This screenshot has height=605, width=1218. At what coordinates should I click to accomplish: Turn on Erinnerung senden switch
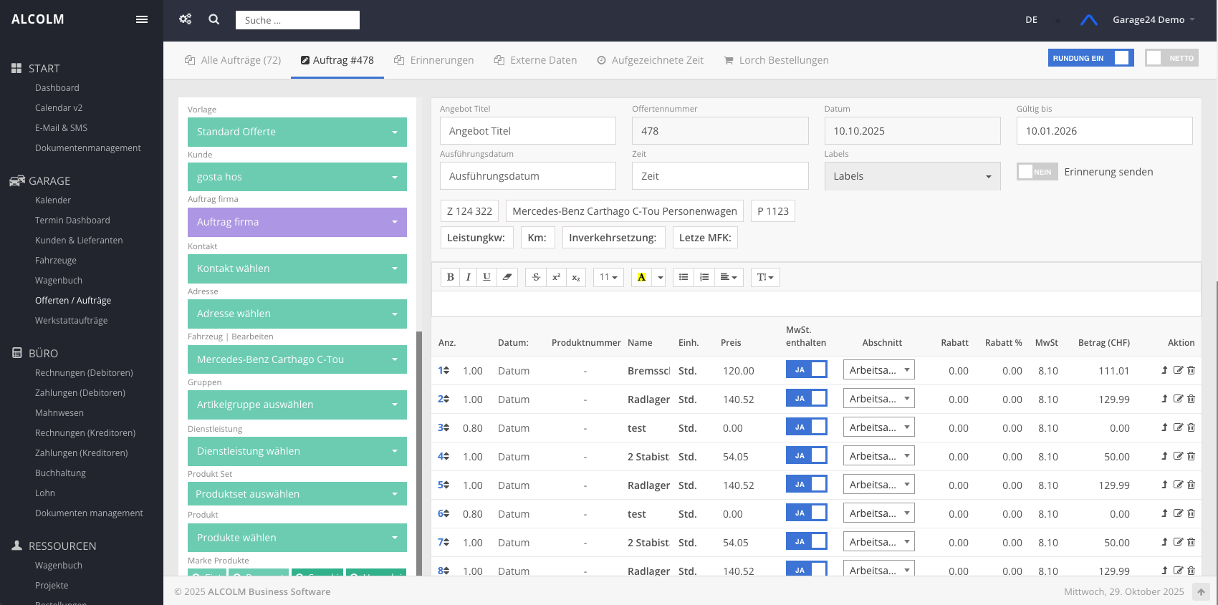(1037, 172)
